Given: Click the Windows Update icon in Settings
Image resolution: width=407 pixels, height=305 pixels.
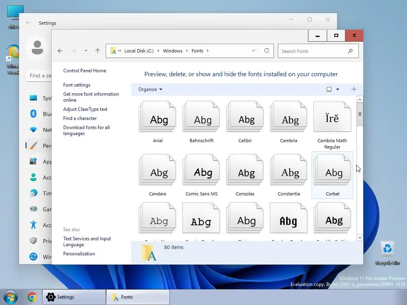Looking at the screenshot, I should click(33, 257).
